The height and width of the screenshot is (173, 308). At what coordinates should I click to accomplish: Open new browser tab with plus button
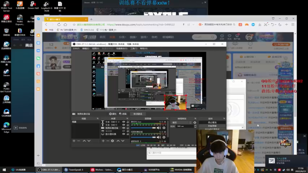91,19
